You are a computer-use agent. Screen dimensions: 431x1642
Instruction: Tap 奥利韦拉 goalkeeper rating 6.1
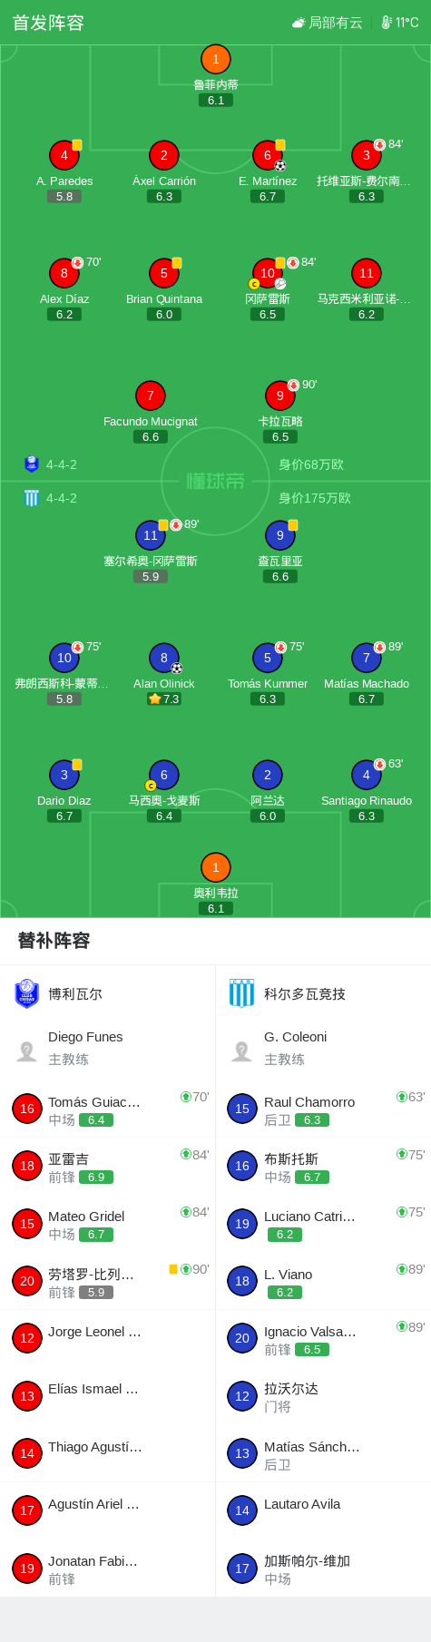point(216,908)
